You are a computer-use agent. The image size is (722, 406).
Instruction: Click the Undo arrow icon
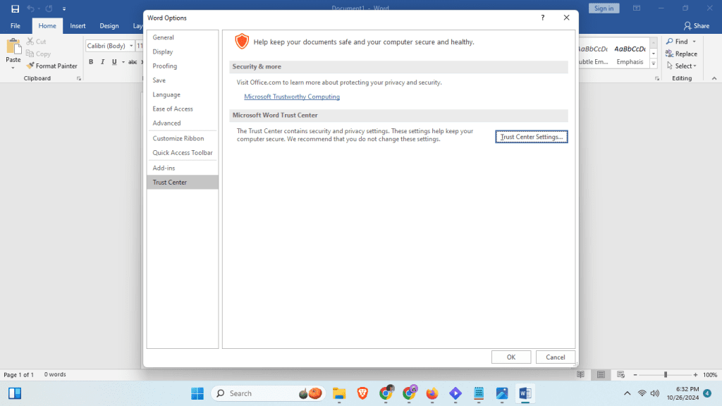[x=30, y=8]
